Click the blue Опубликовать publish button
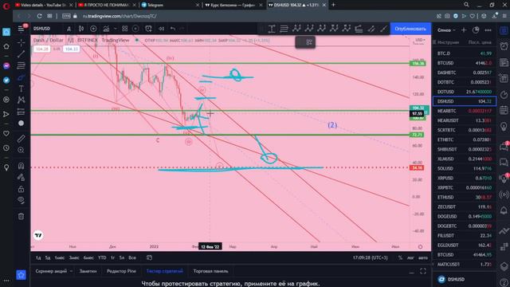The image size is (510, 287). [410, 29]
